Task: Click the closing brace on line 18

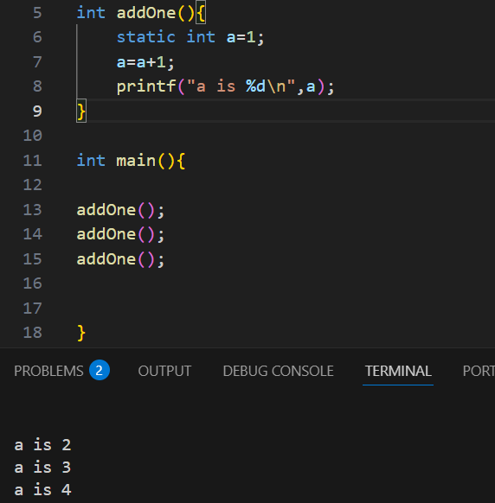Action: [81, 333]
